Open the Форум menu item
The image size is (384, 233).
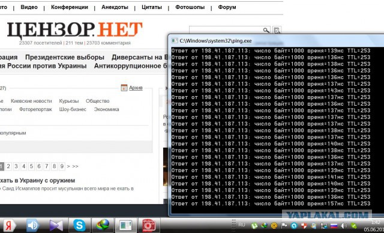coord(227,7)
